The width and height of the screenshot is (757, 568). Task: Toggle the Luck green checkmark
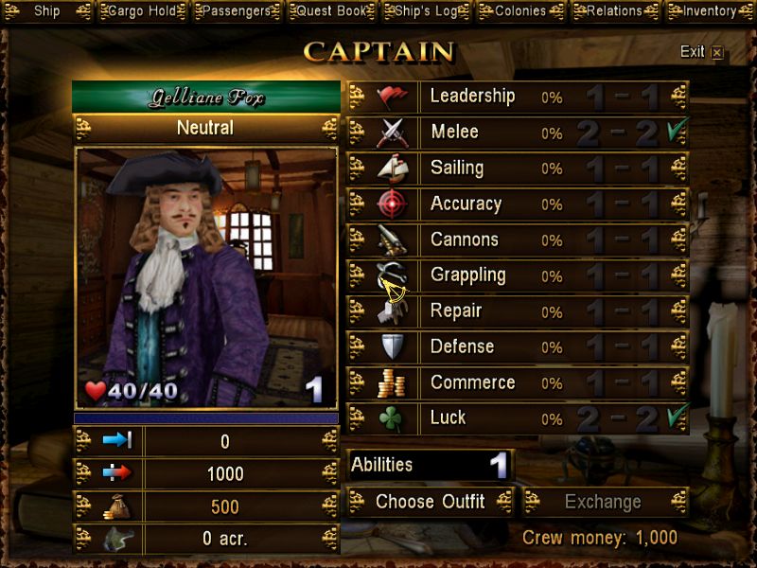click(x=678, y=416)
